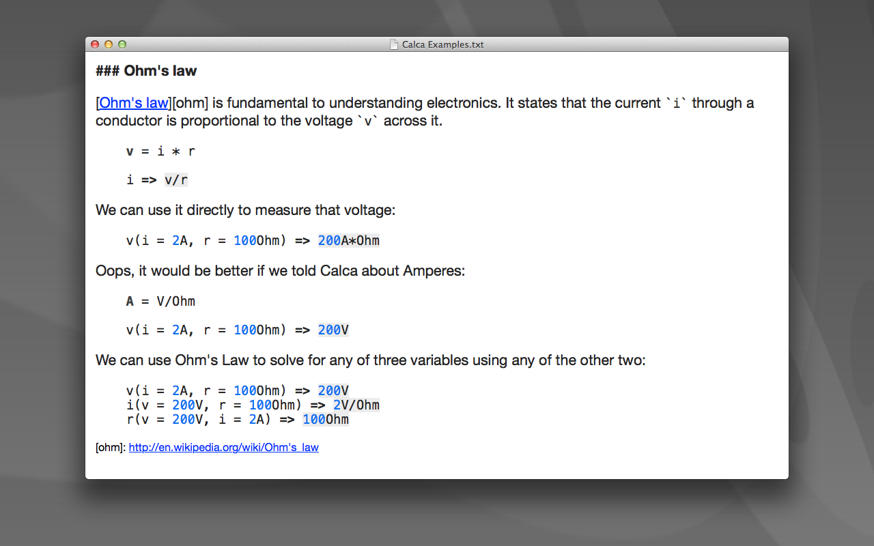This screenshot has height=546, width=874.
Task: Close the window with the red button
Action: 95,44
